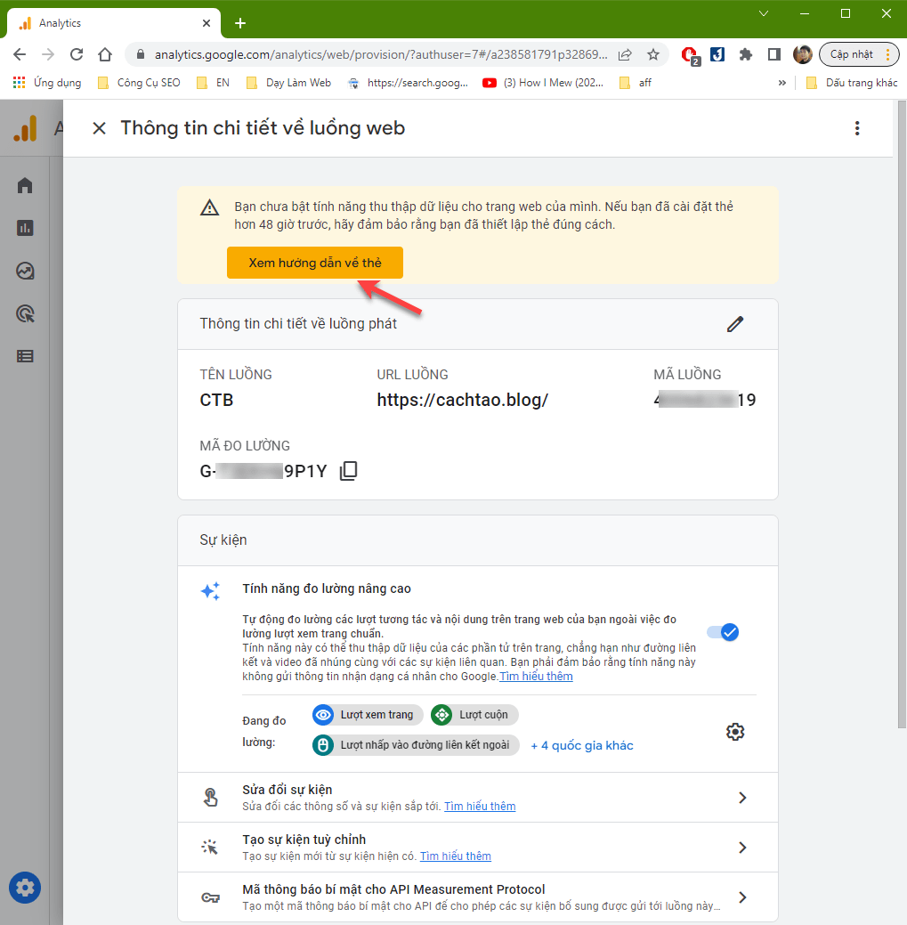907x925 pixels.
Task: Go back to previous page
Action: pos(20,54)
